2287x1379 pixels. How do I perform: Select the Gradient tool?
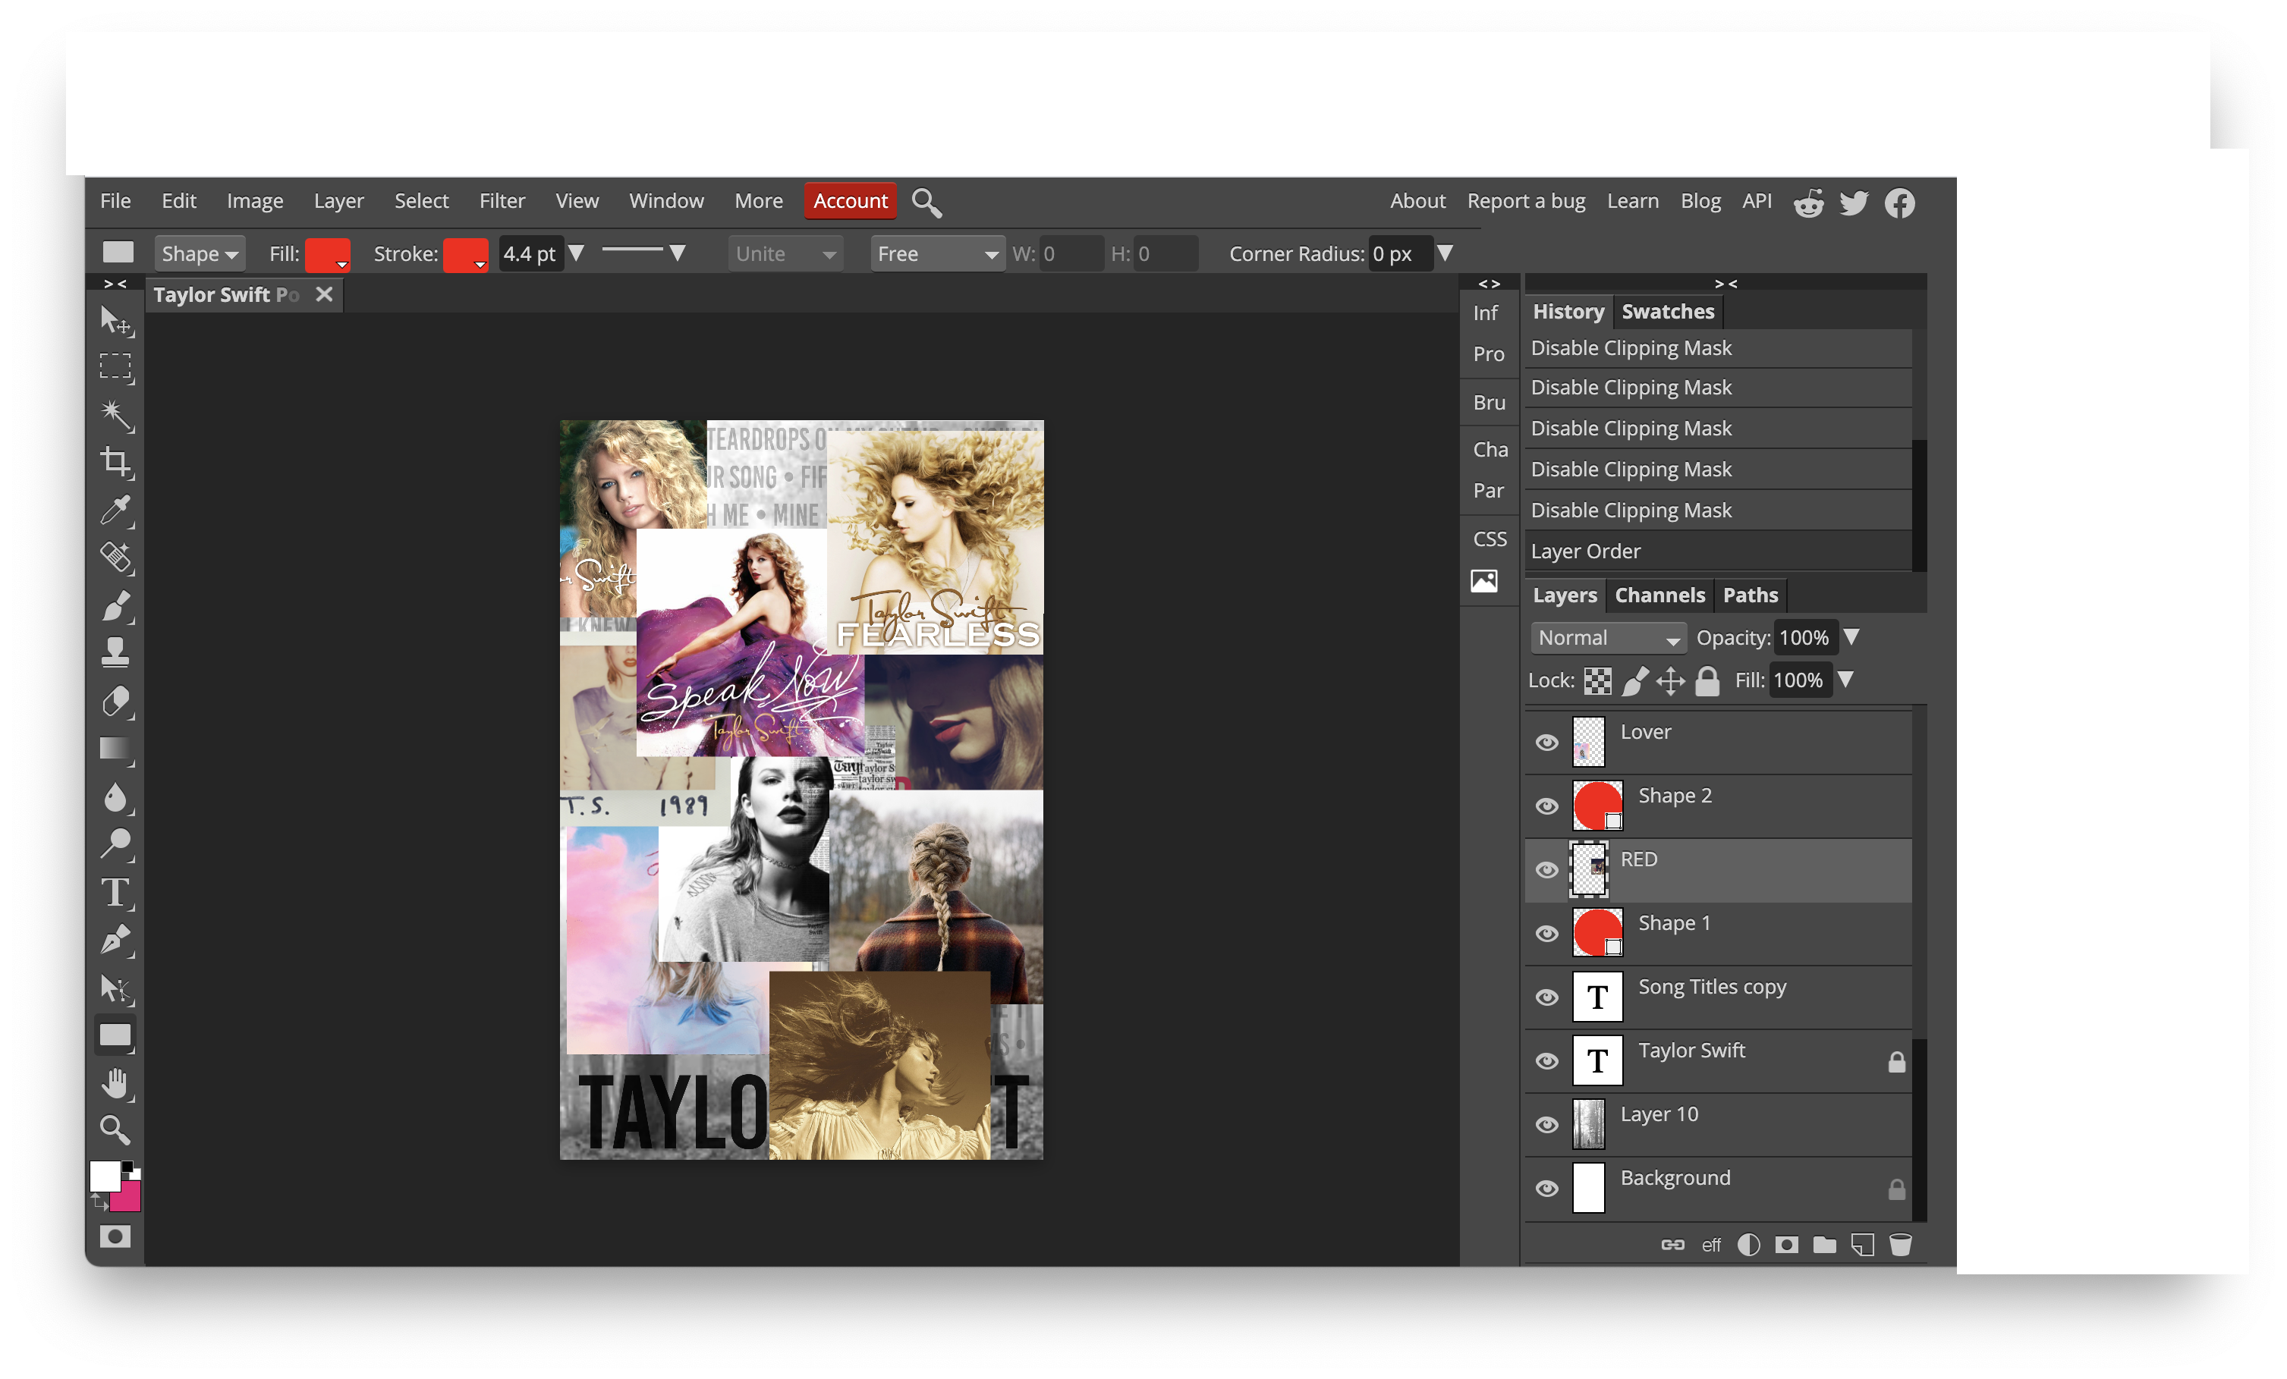pyautogui.click(x=116, y=749)
